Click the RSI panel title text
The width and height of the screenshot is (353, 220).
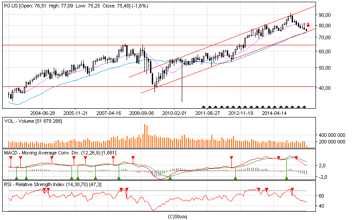[x=53, y=184]
